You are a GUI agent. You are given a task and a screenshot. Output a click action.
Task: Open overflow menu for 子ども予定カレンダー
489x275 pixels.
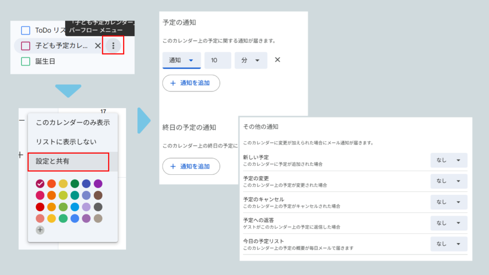(113, 46)
